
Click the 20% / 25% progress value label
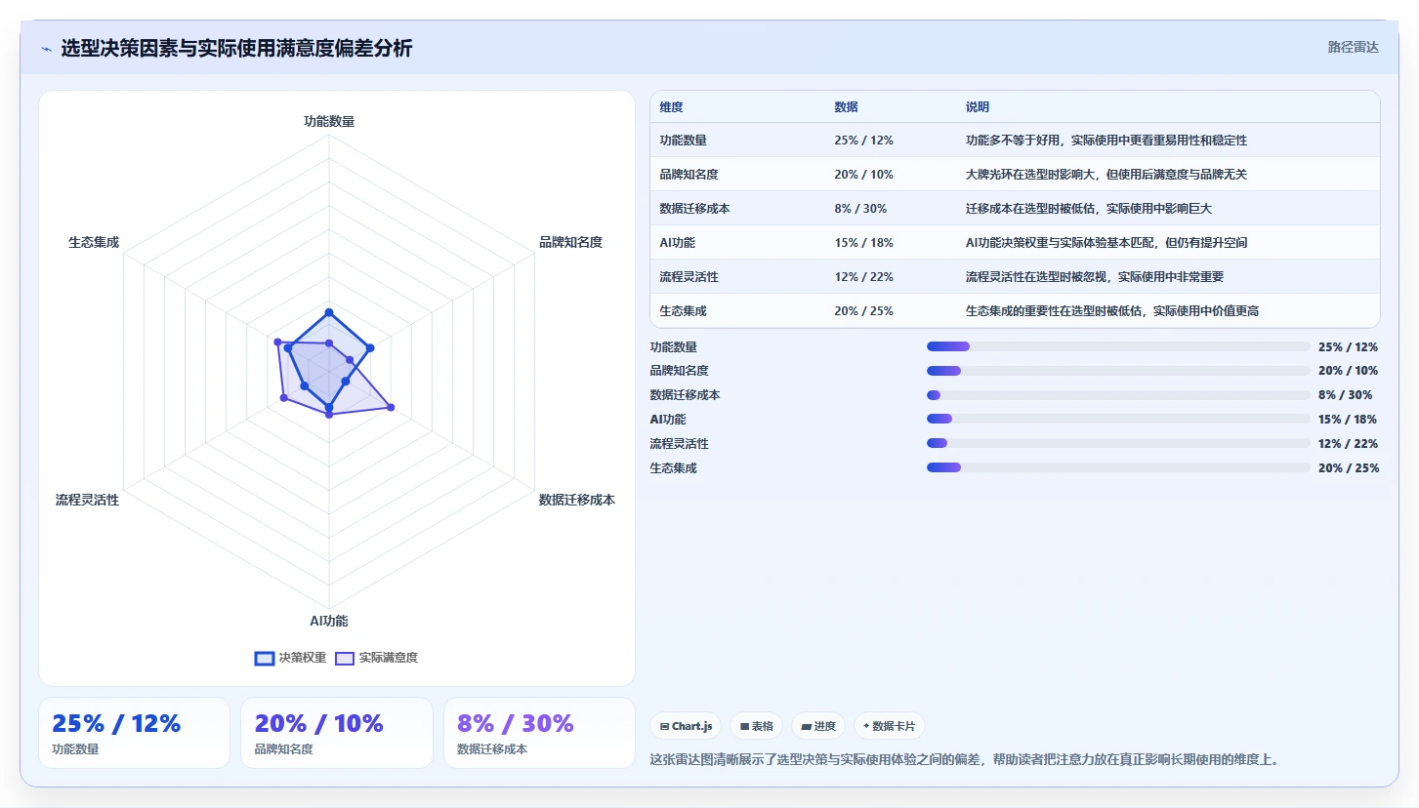point(1349,468)
